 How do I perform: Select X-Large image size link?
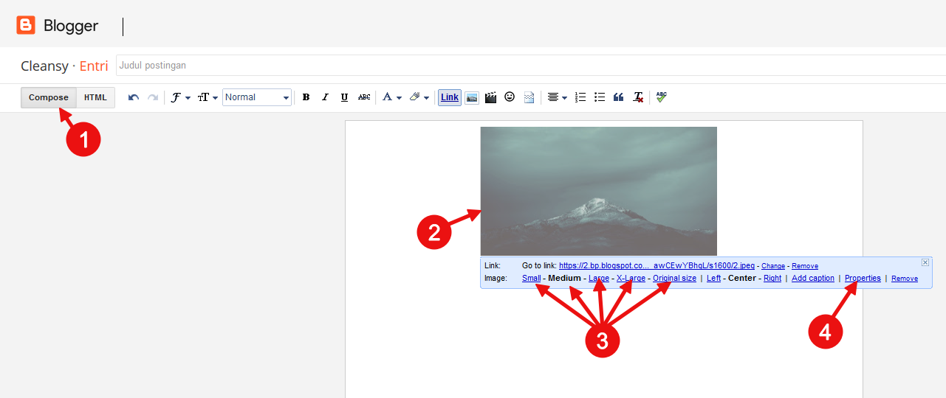pyautogui.click(x=631, y=279)
